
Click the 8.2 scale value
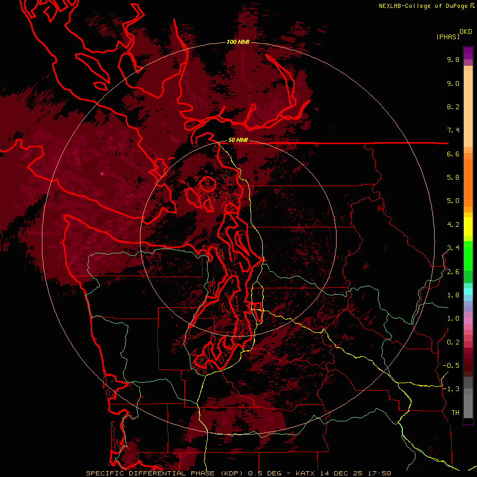(x=453, y=107)
